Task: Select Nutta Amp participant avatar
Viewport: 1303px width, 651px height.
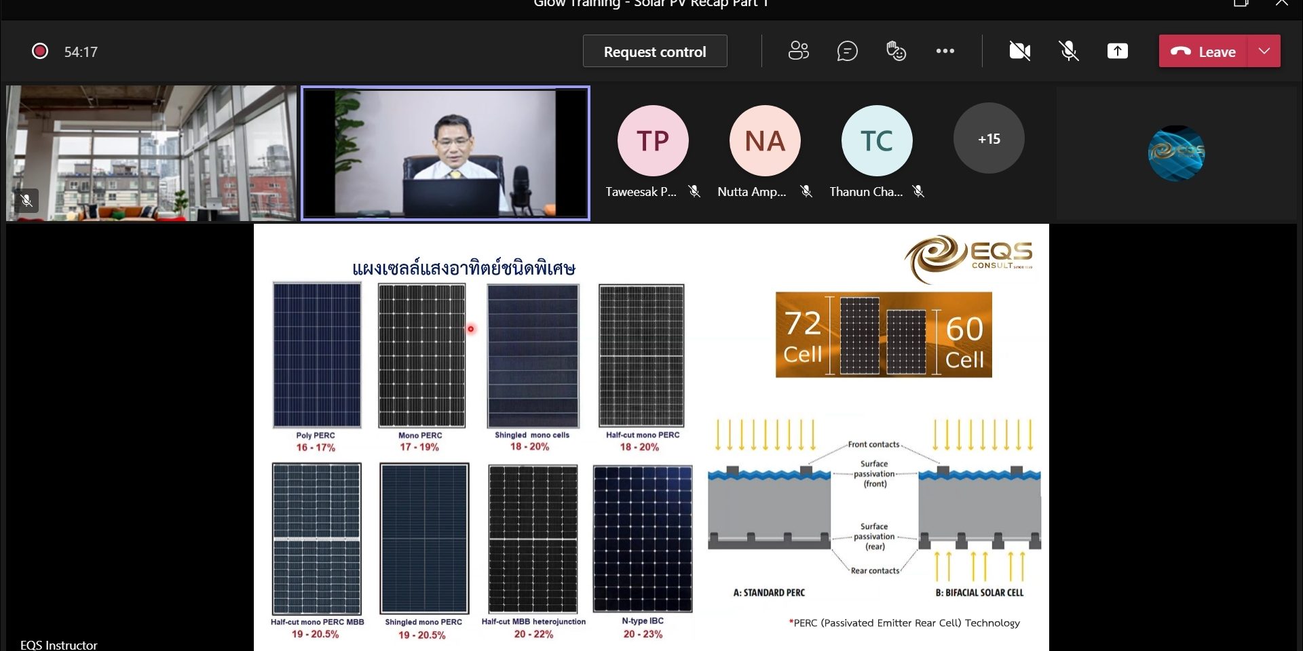Action: point(765,140)
